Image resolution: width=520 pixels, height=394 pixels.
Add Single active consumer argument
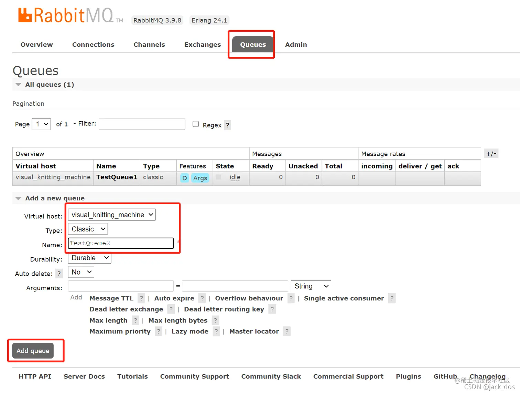[344, 298]
